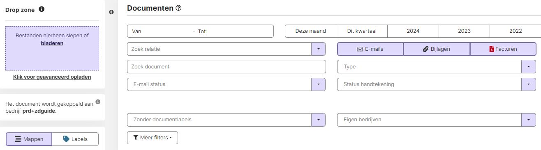
Task: Toggle the E-mails envelope filter
Action: 370,49
